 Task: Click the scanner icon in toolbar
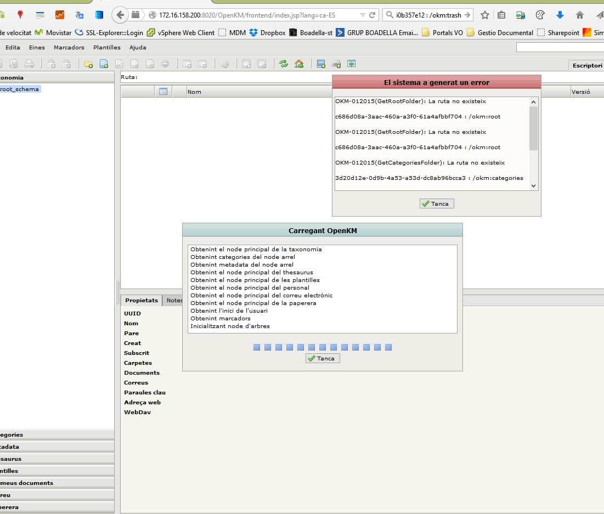336,64
